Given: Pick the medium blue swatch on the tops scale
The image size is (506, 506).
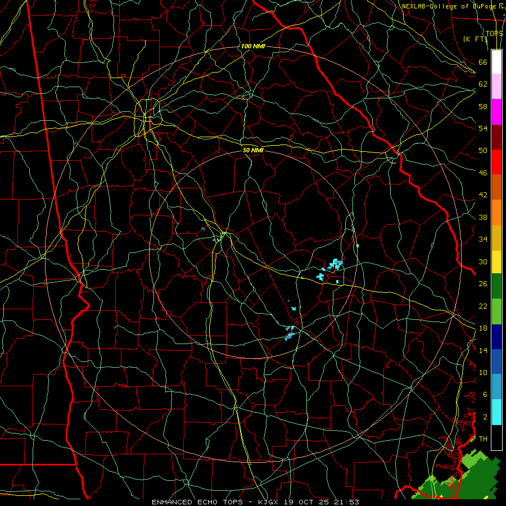Looking at the screenshot, I should click(496, 362).
